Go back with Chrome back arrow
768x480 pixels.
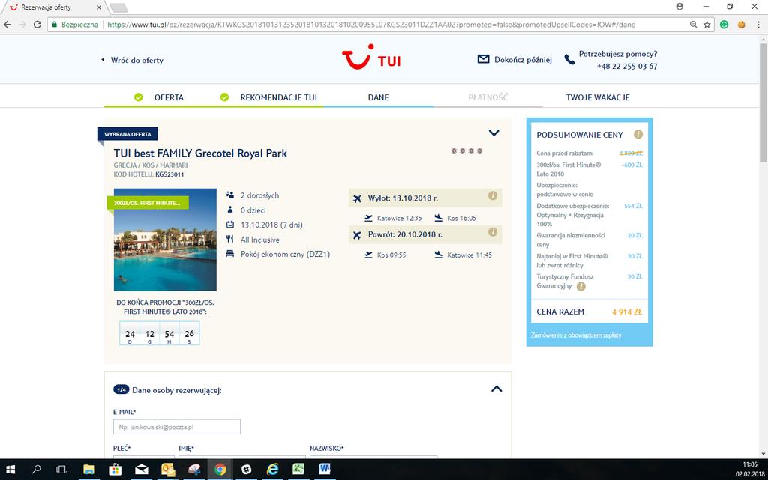pos(7,25)
